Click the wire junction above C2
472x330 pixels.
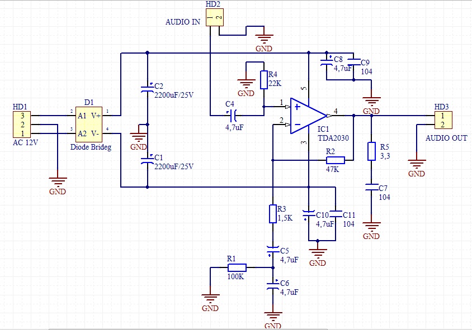pyautogui.click(x=147, y=53)
